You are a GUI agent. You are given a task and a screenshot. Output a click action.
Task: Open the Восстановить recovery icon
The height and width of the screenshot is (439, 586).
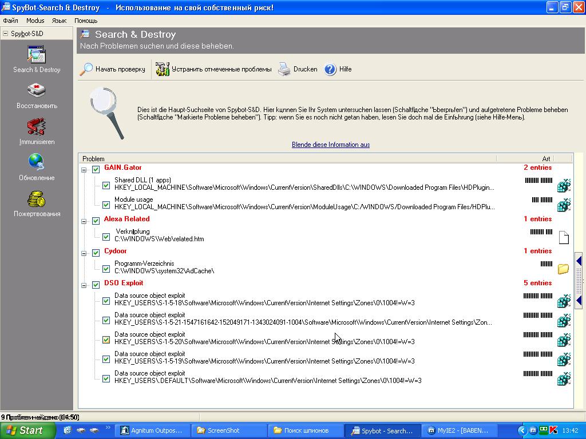(37, 90)
